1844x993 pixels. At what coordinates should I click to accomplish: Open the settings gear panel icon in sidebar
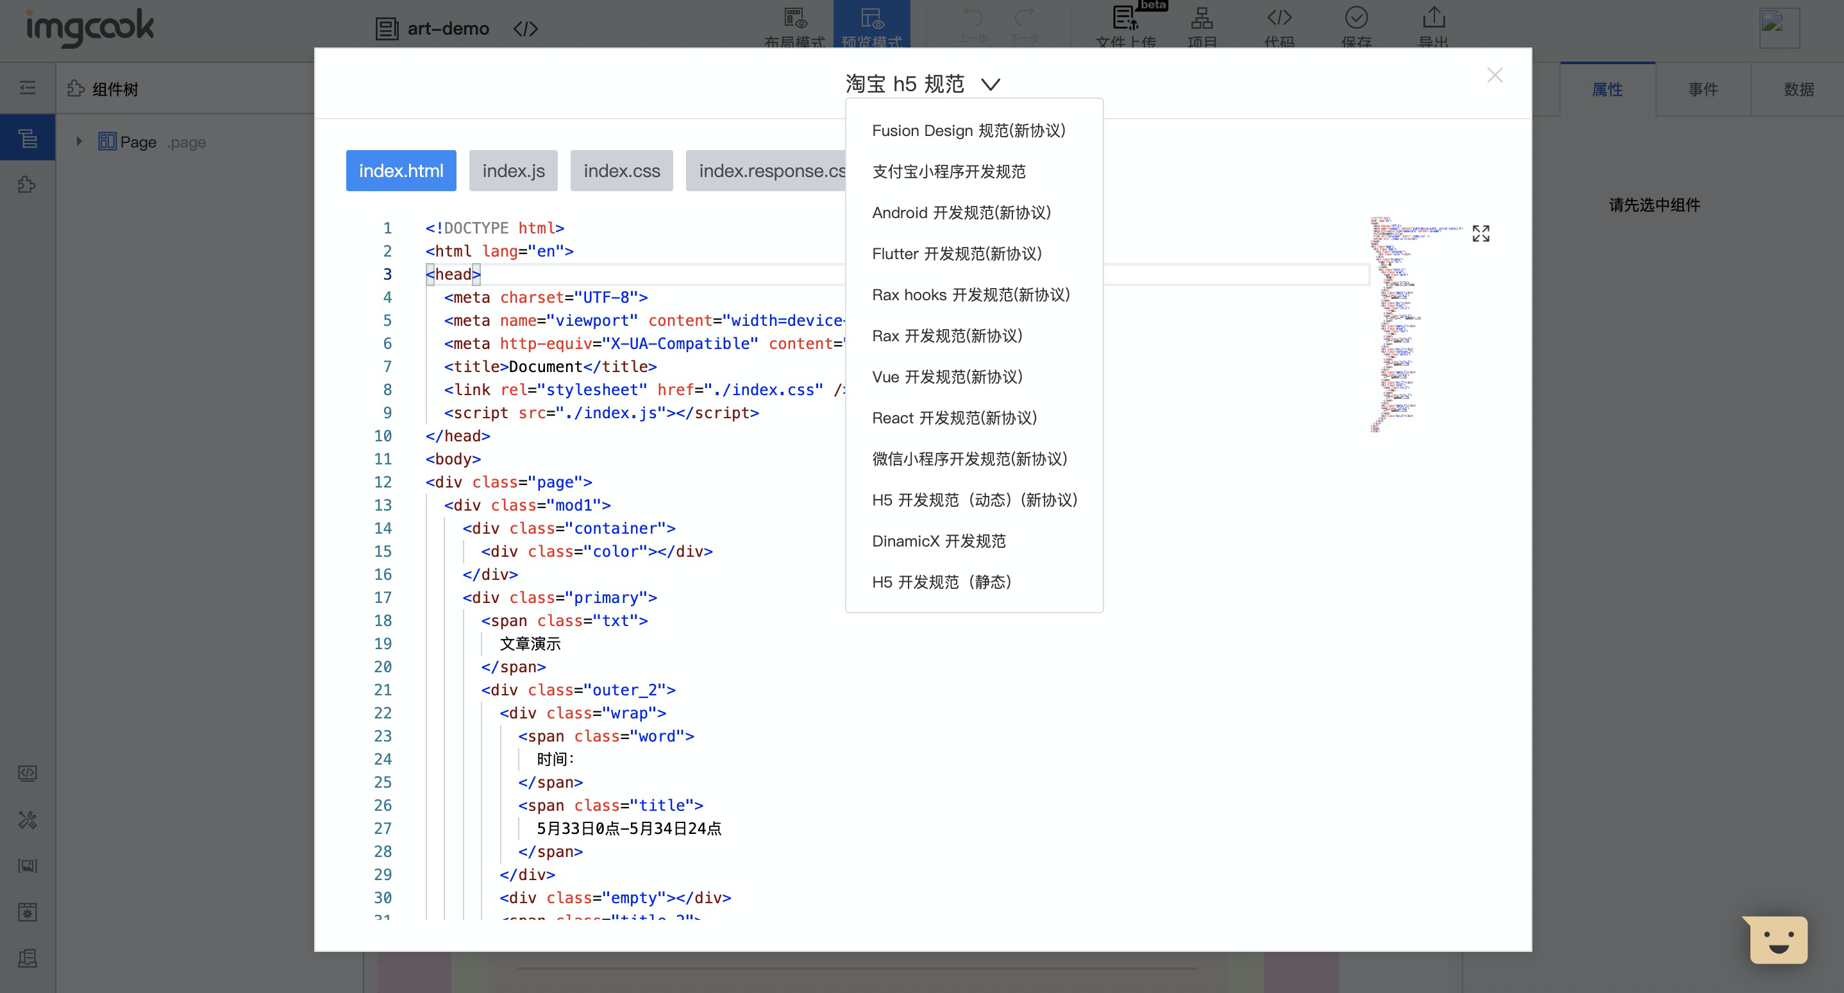[27, 913]
